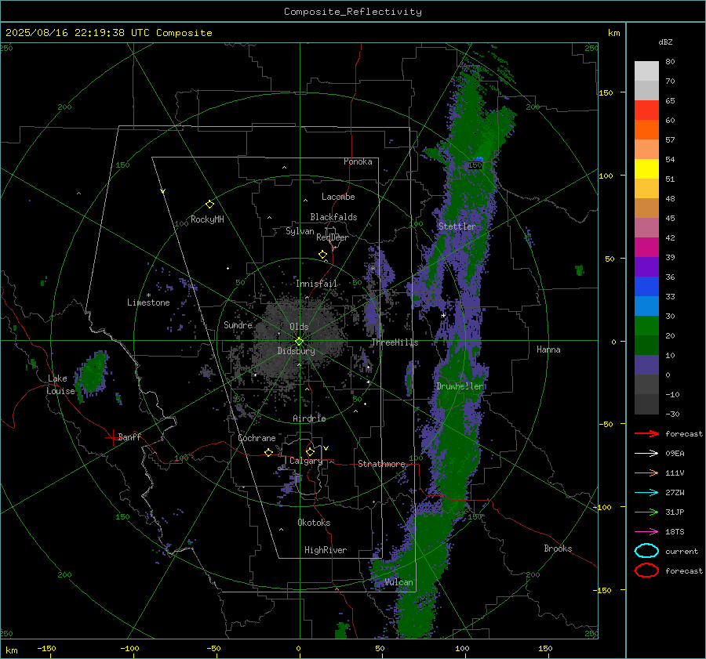The width and height of the screenshot is (706, 659).
Task: Click the dBZ legend heading
Action: point(665,42)
